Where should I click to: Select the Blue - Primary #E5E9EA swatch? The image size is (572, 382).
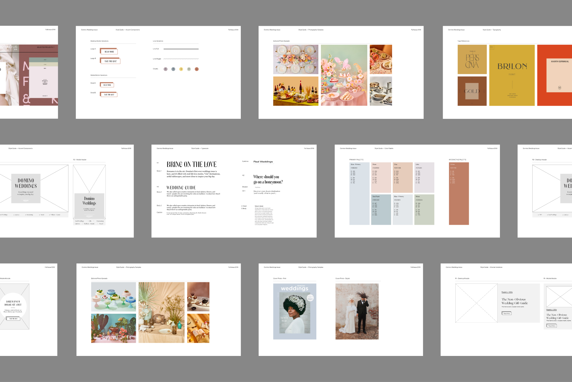403,210
